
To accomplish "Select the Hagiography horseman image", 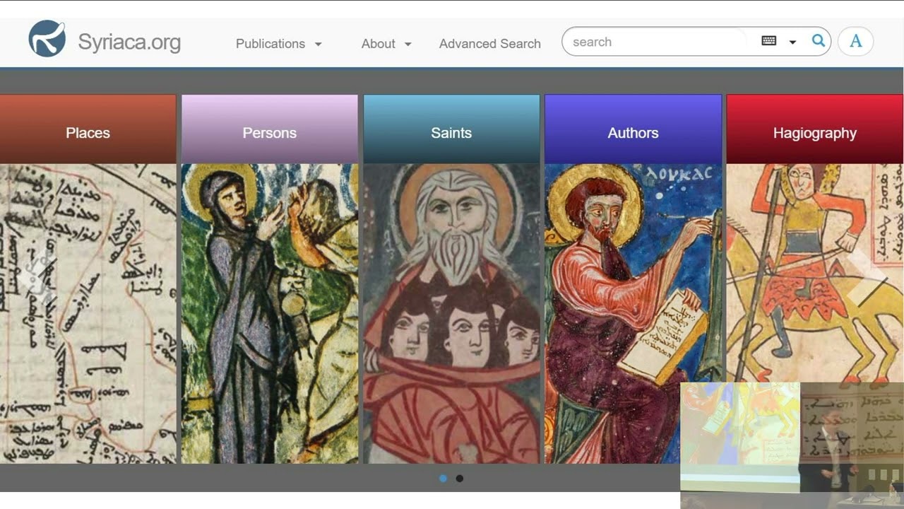I will 815,273.
